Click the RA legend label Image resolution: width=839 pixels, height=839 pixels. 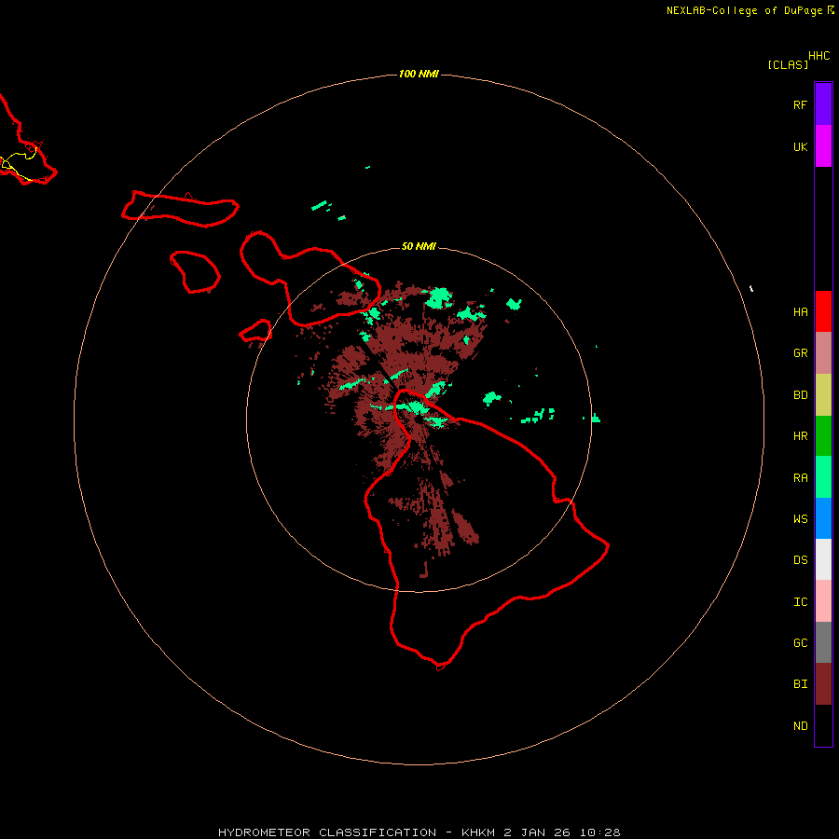(x=800, y=478)
